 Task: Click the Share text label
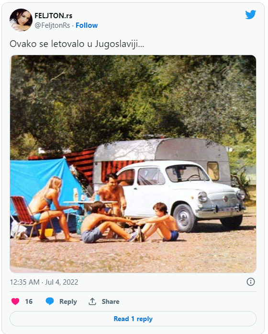click(111, 301)
